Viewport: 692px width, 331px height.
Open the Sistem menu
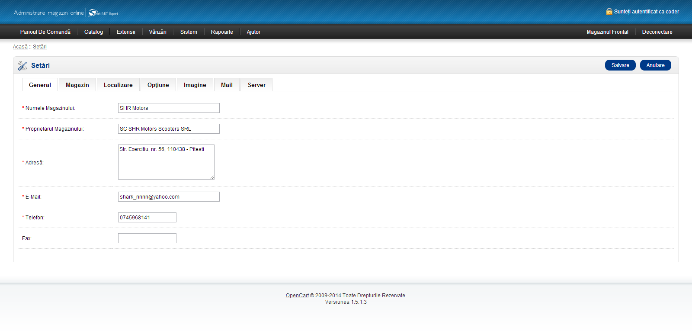(x=189, y=32)
